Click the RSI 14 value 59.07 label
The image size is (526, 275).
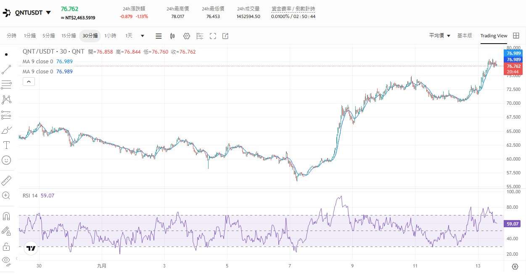[x=48, y=195]
